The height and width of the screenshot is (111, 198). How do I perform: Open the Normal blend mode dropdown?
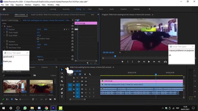pyautogui.click(x=47, y=60)
